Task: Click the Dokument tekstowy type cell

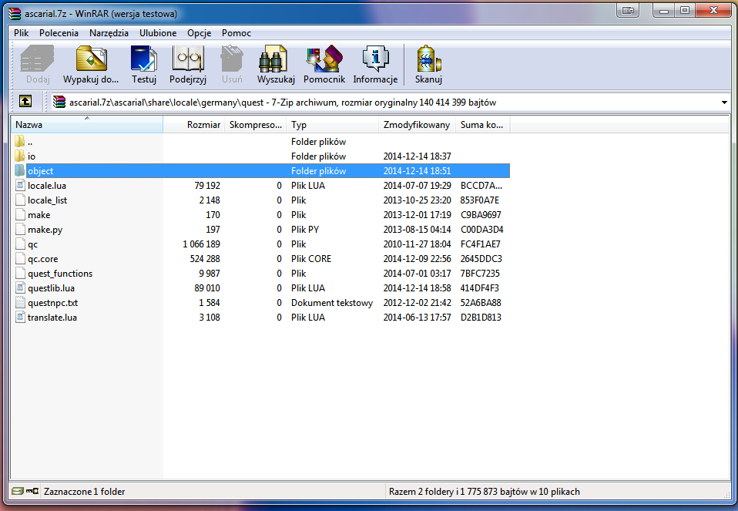Action: 332,302
